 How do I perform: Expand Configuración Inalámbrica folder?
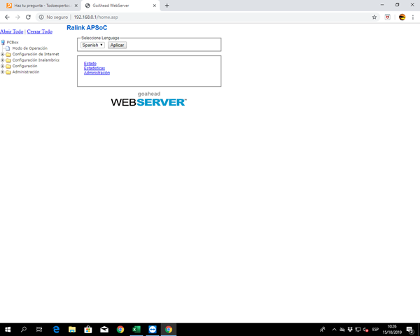2,60
